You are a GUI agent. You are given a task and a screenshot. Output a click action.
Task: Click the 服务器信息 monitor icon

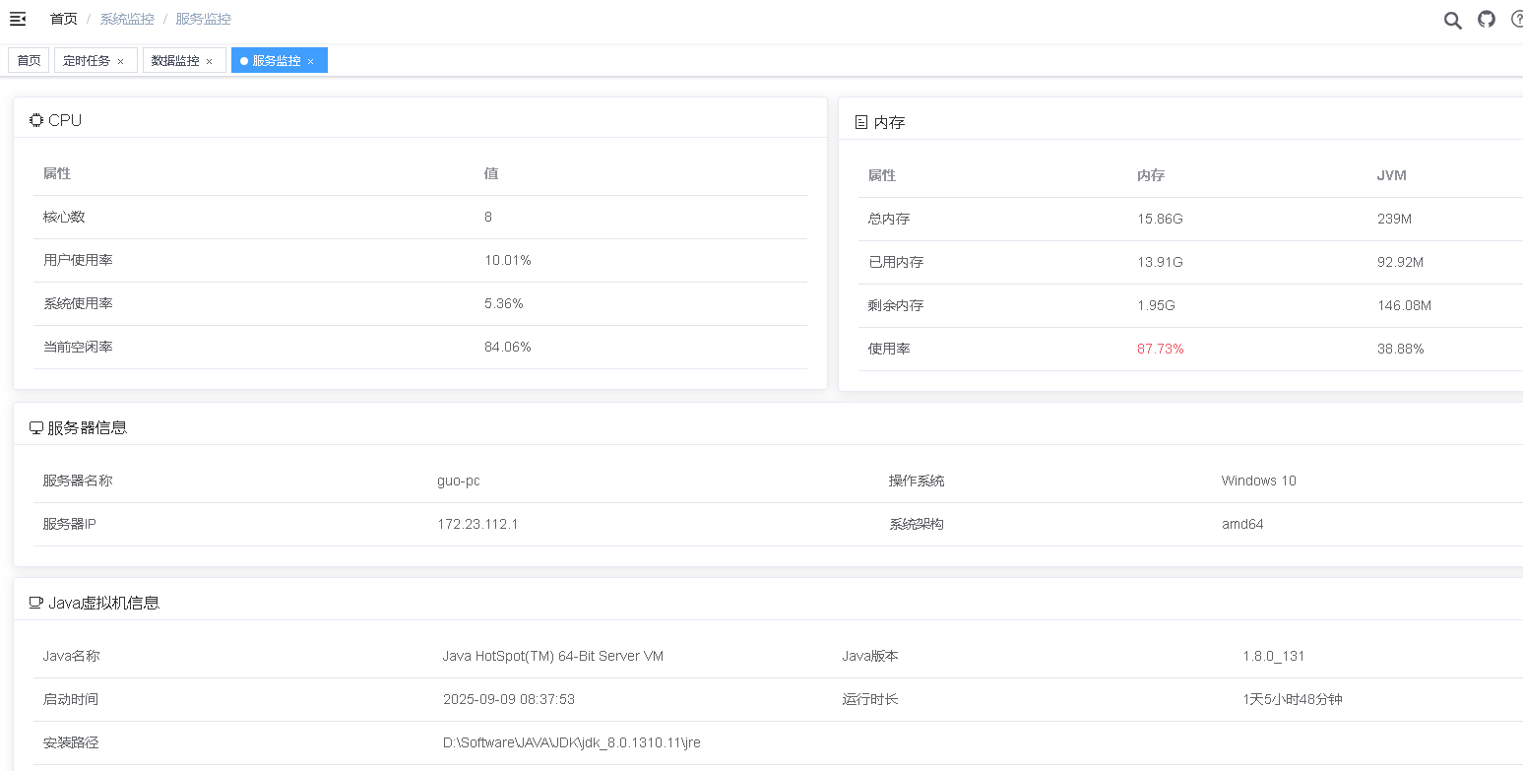(36, 428)
